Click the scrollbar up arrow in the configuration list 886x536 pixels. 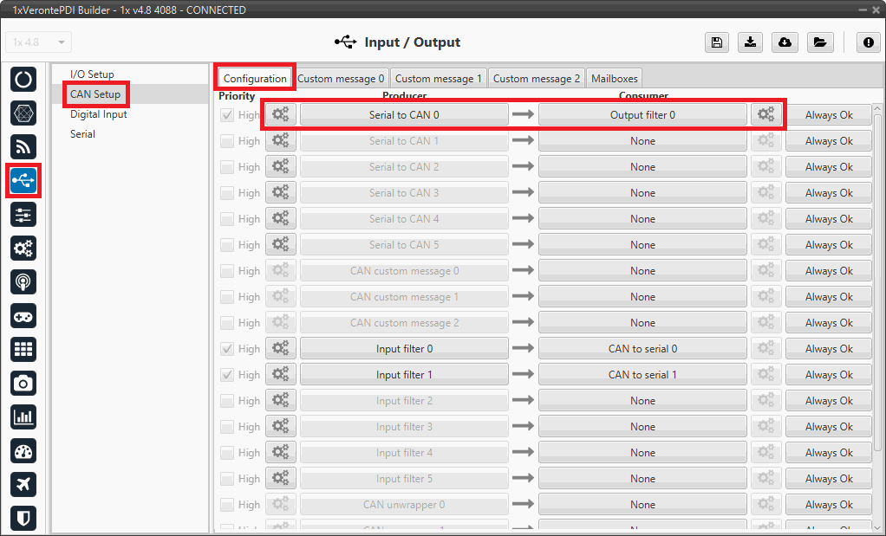(877, 108)
